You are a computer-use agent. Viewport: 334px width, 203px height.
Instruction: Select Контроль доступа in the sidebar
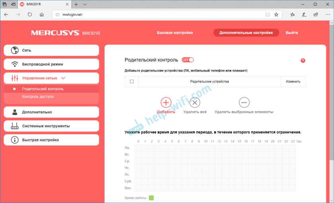click(38, 96)
